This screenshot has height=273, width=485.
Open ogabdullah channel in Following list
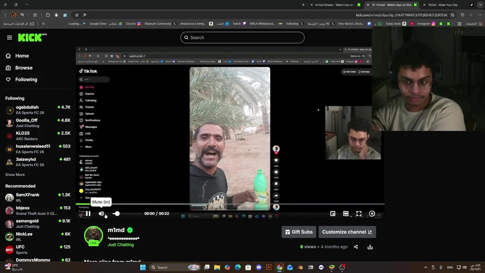click(x=38, y=110)
